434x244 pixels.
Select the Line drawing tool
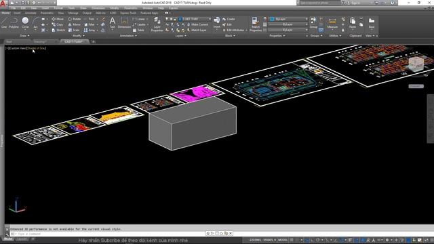coord(4,22)
